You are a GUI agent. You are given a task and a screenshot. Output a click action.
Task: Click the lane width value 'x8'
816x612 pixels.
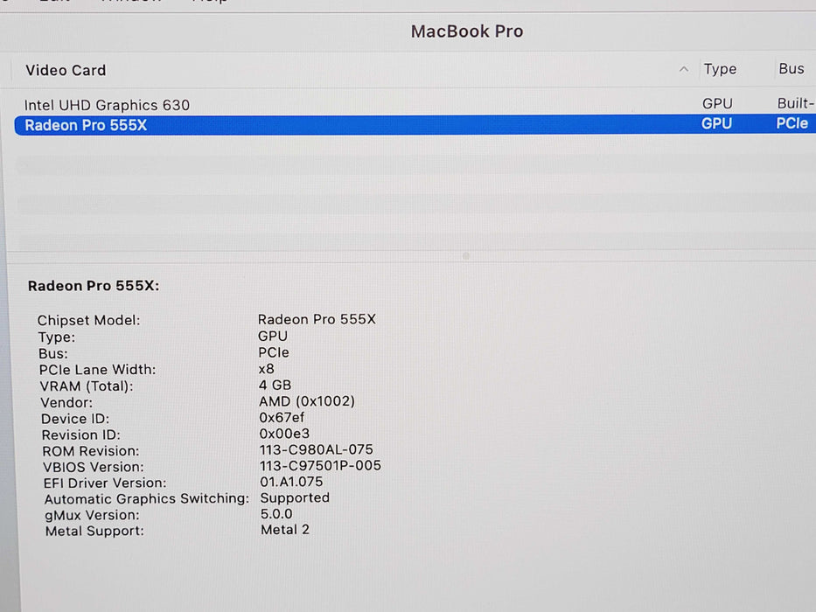267,368
